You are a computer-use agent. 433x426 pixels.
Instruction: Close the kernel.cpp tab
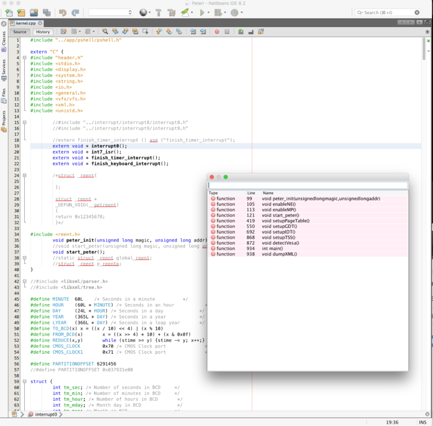(41, 23)
